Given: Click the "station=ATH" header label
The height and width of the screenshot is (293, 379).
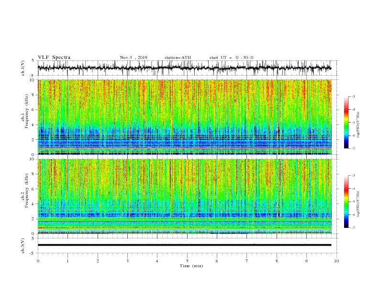Looking at the screenshot, I should (178, 57).
